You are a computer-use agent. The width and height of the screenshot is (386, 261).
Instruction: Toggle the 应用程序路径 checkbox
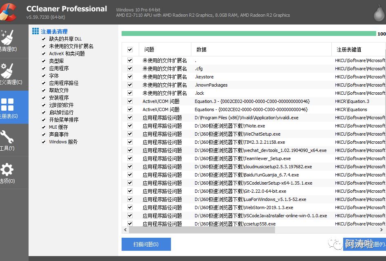pos(44,83)
